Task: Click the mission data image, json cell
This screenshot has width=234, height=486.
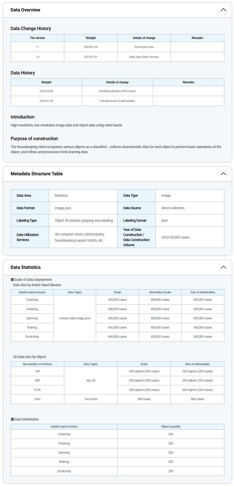Action: [75, 318]
